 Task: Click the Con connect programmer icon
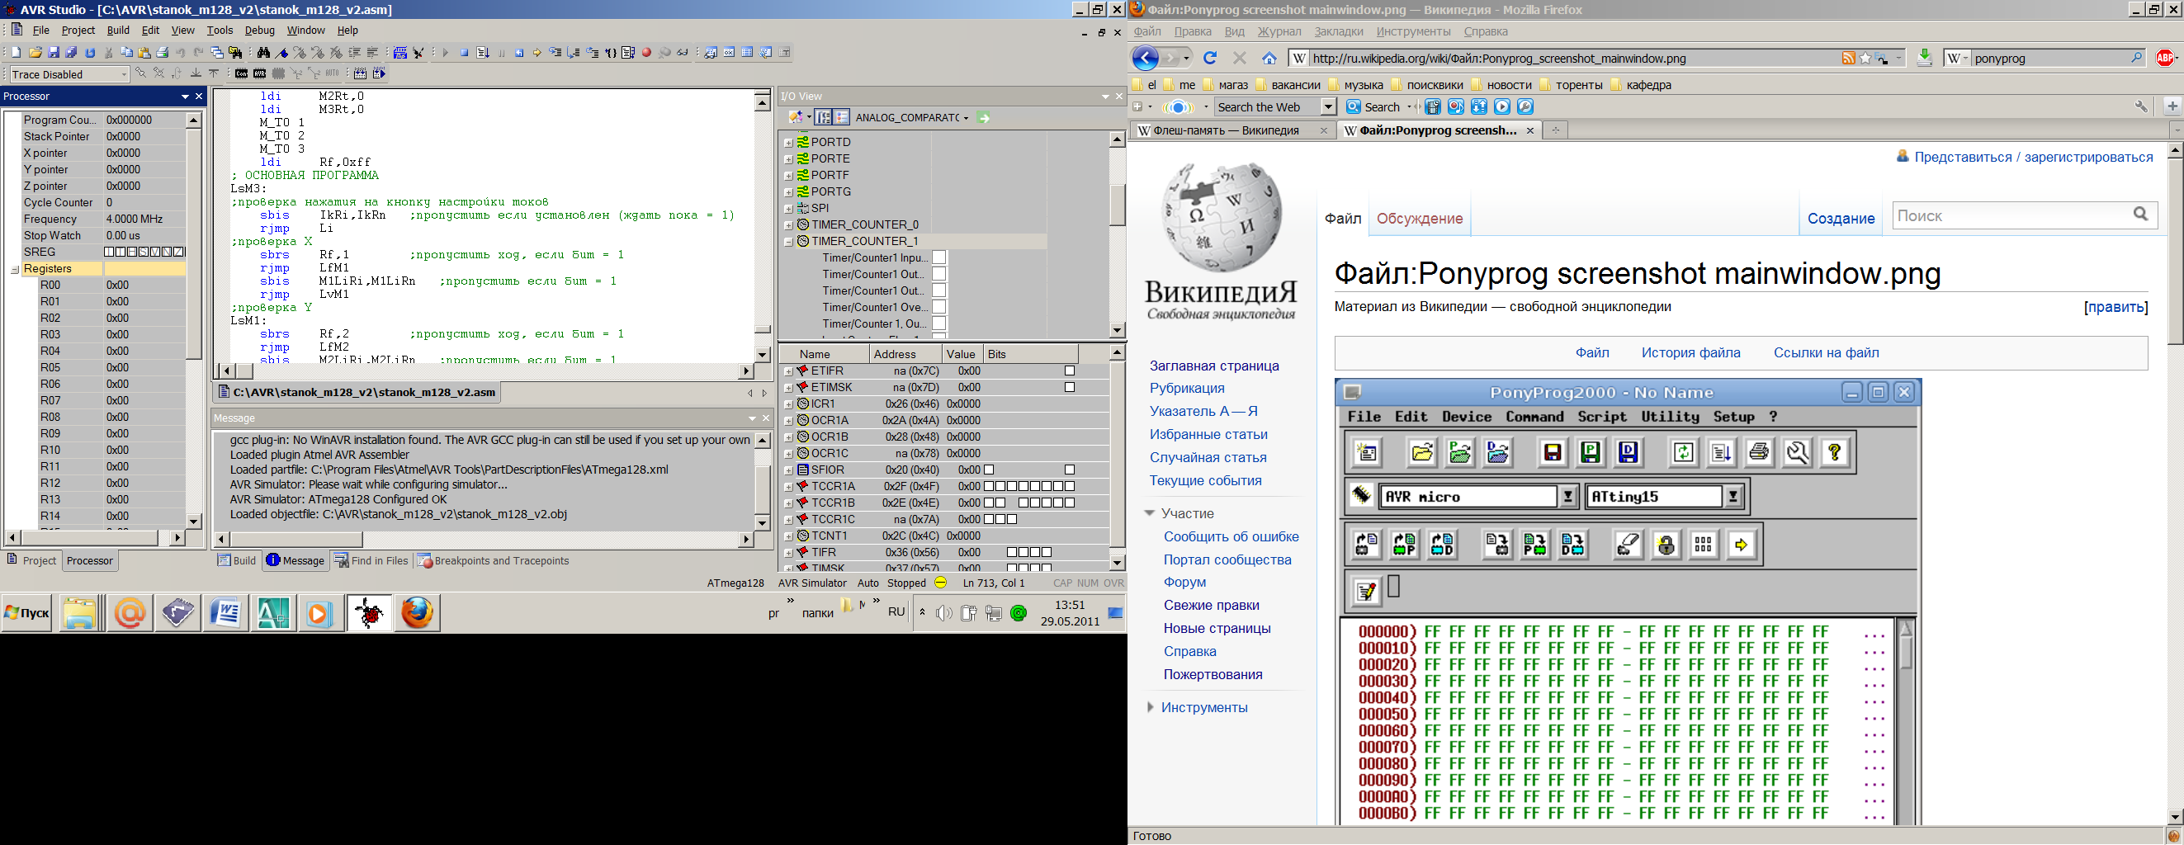[242, 73]
